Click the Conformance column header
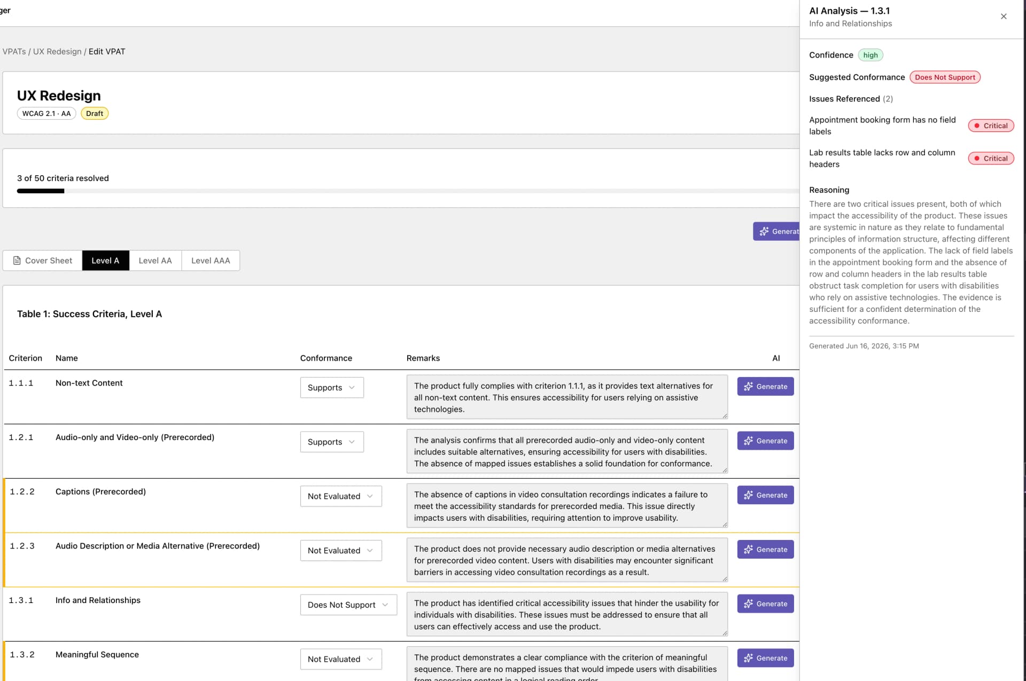The image size is (1026, 681). [x=326, y=358]
